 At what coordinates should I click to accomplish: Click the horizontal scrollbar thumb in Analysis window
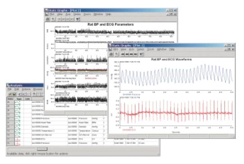point(42,149)
